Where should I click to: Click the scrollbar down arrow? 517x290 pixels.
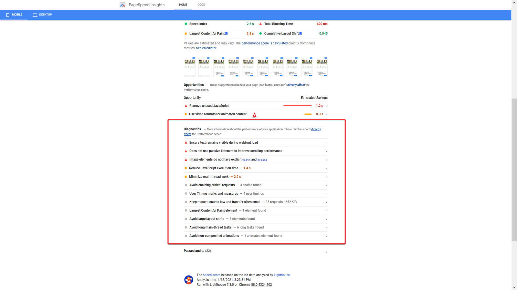[x=514, y=287]
